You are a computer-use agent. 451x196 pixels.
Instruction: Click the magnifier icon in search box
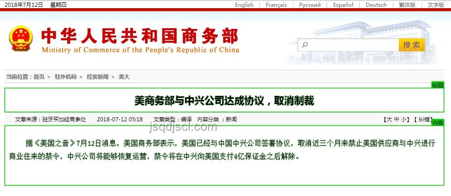(305, 44)
